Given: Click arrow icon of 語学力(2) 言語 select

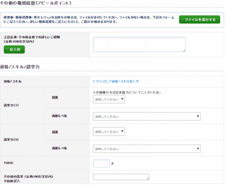Looking at the screenshot, I should (x=122, y=131).
